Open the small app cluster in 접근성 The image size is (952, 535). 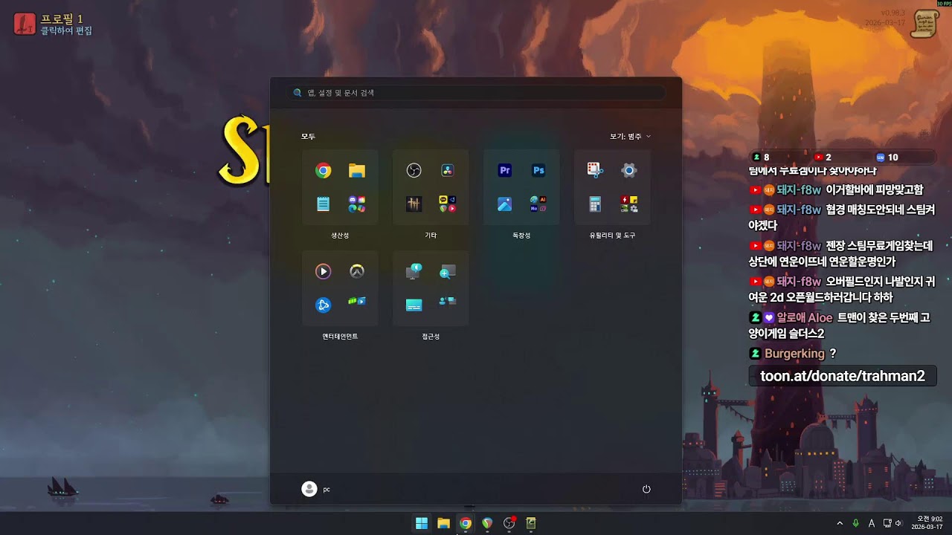pyautogui.click(x=448, y=302)
